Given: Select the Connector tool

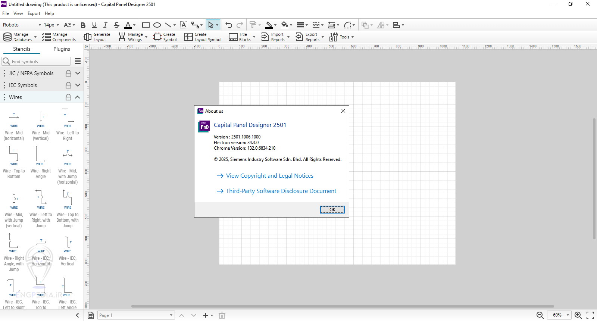Looking at the screenshot, I should 195,25.
